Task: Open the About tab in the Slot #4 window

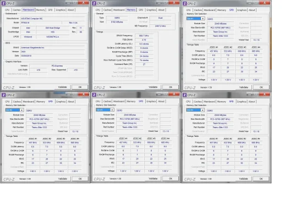Action: 251,102
